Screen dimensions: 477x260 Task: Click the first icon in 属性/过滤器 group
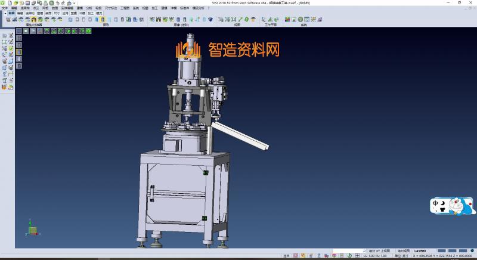coord(8,20)
